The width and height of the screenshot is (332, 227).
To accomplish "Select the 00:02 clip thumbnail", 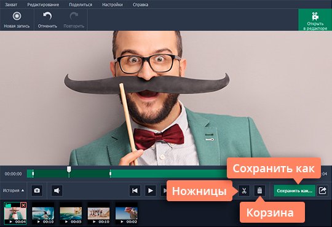I will click(127, 213).
